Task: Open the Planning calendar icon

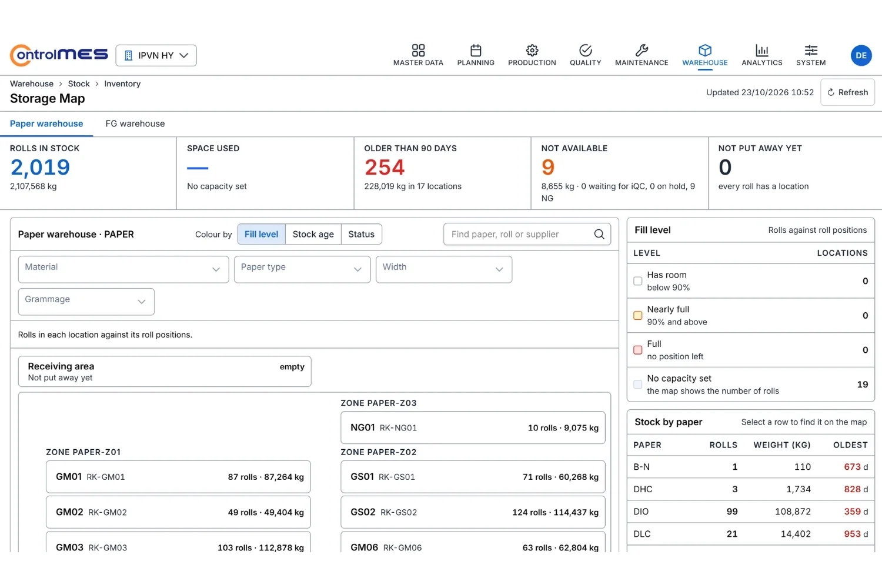Action: [476, 50]
